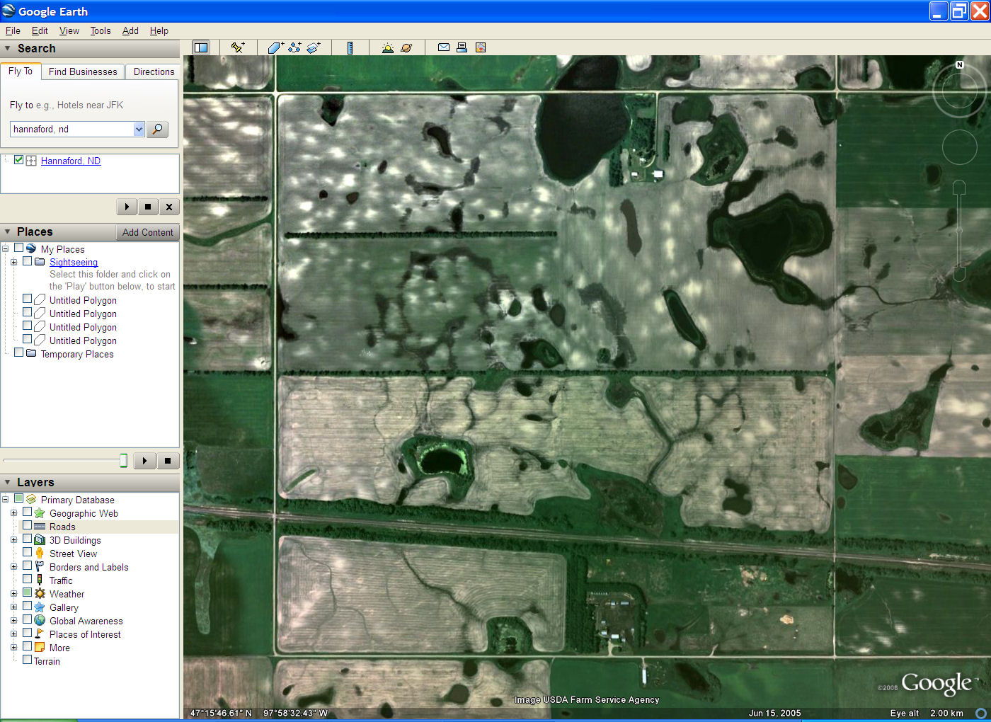This screenshot has height=722, width=991.
Task: Click the zoom slider on map
Action: click(959, 231)
